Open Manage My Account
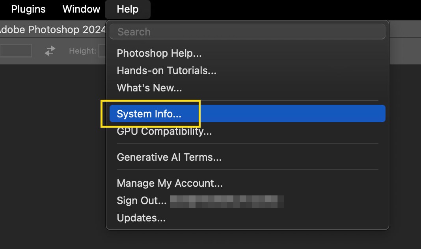421x249 pixels. (x=170, y=183)
